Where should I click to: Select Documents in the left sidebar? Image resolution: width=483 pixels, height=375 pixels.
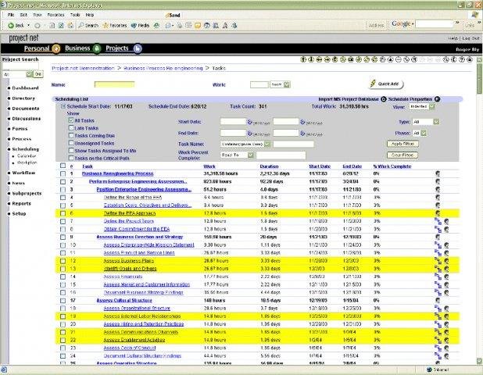(25, 108)
